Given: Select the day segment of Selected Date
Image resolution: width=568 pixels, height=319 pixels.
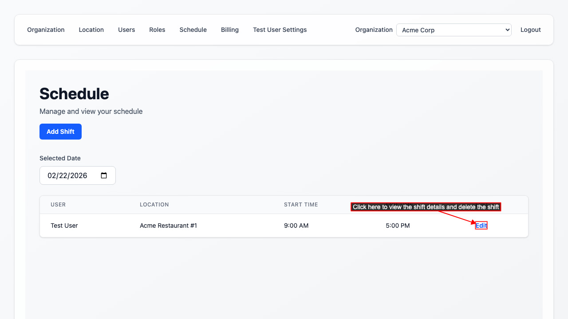Looking at the screenshot, I should [63, 175].
